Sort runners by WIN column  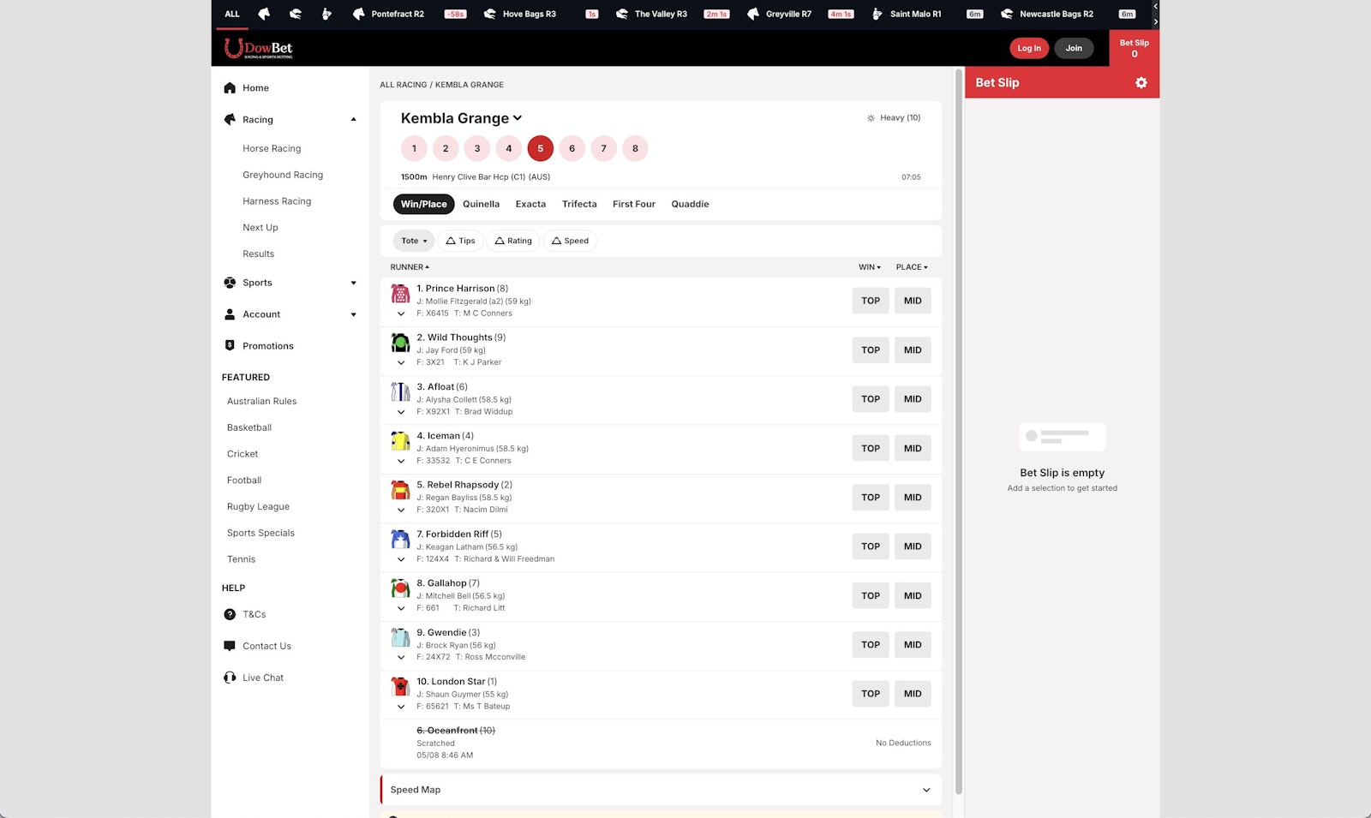click(x=868, y=266)
